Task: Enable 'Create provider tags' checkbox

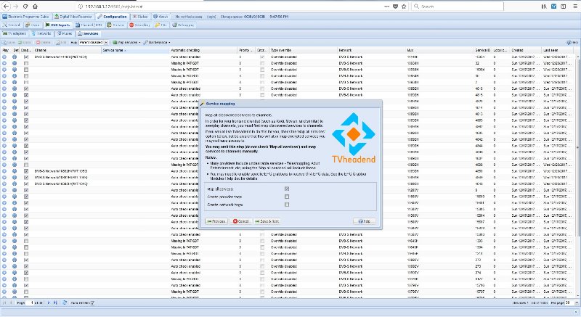Action: (x=287, y=197)
